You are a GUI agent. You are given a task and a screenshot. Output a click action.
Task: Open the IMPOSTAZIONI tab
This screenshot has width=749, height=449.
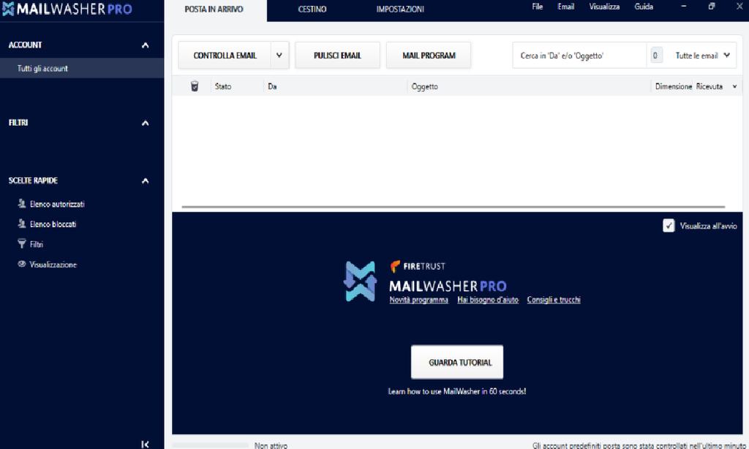[400, 10]
